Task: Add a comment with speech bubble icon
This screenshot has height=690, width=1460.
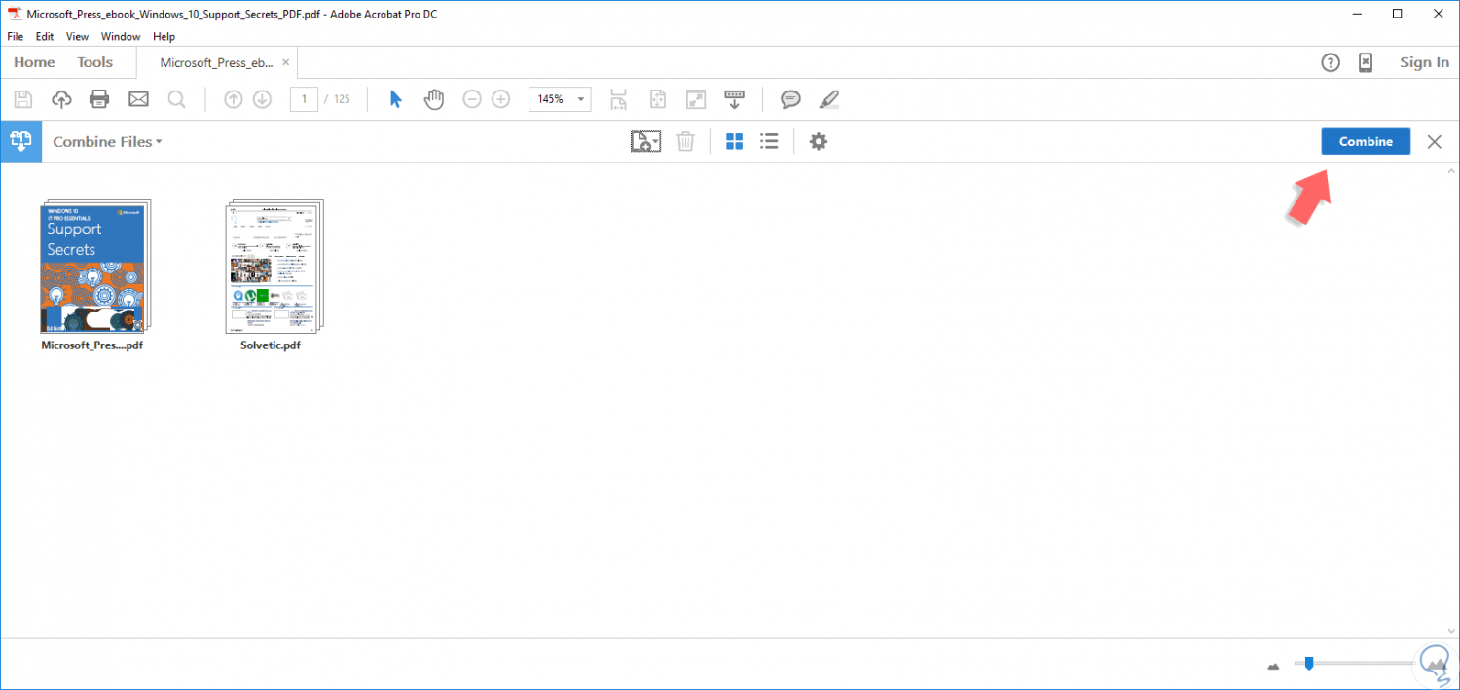Action: [790, 99]
